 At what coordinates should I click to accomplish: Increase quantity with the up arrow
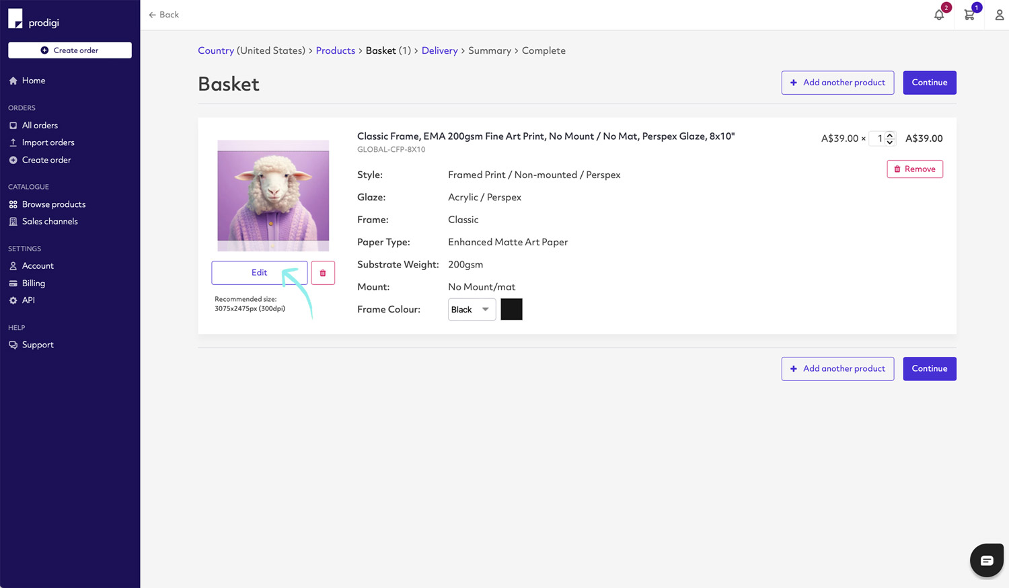(890, 135)
